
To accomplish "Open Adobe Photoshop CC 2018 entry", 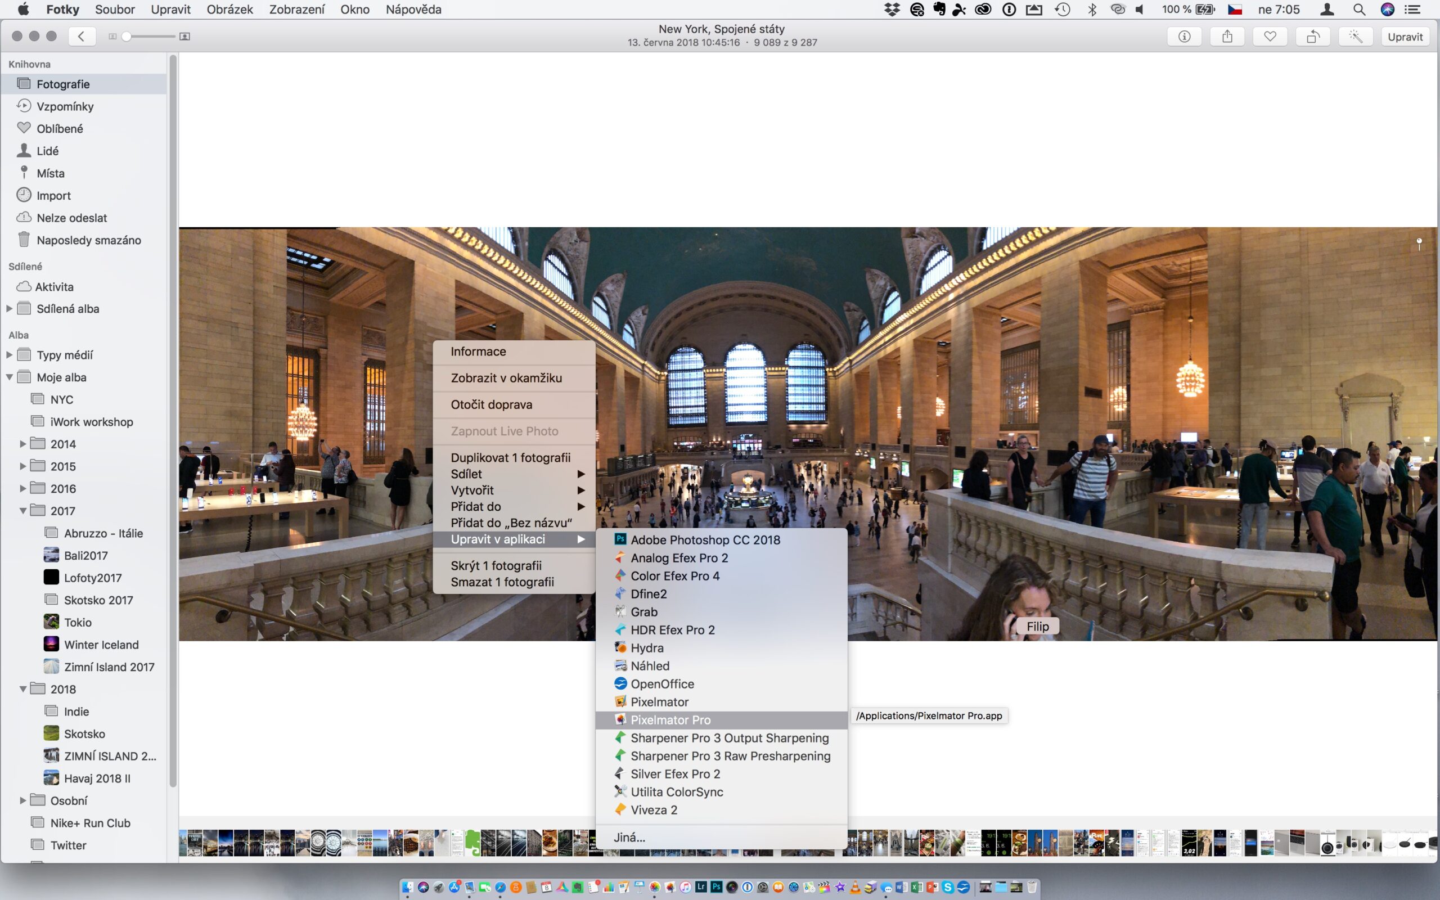I will [705, 540].
